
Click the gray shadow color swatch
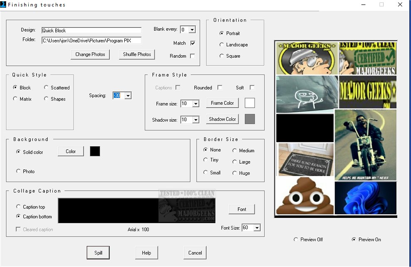(249, 119)
